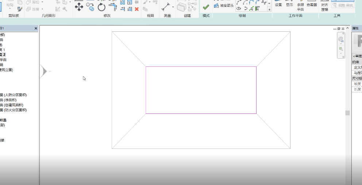Select the fillet arc draw tool
Image resolution: width=362 pixels, height=185 pixels.
pyautogui.click(x=257, y=2)
